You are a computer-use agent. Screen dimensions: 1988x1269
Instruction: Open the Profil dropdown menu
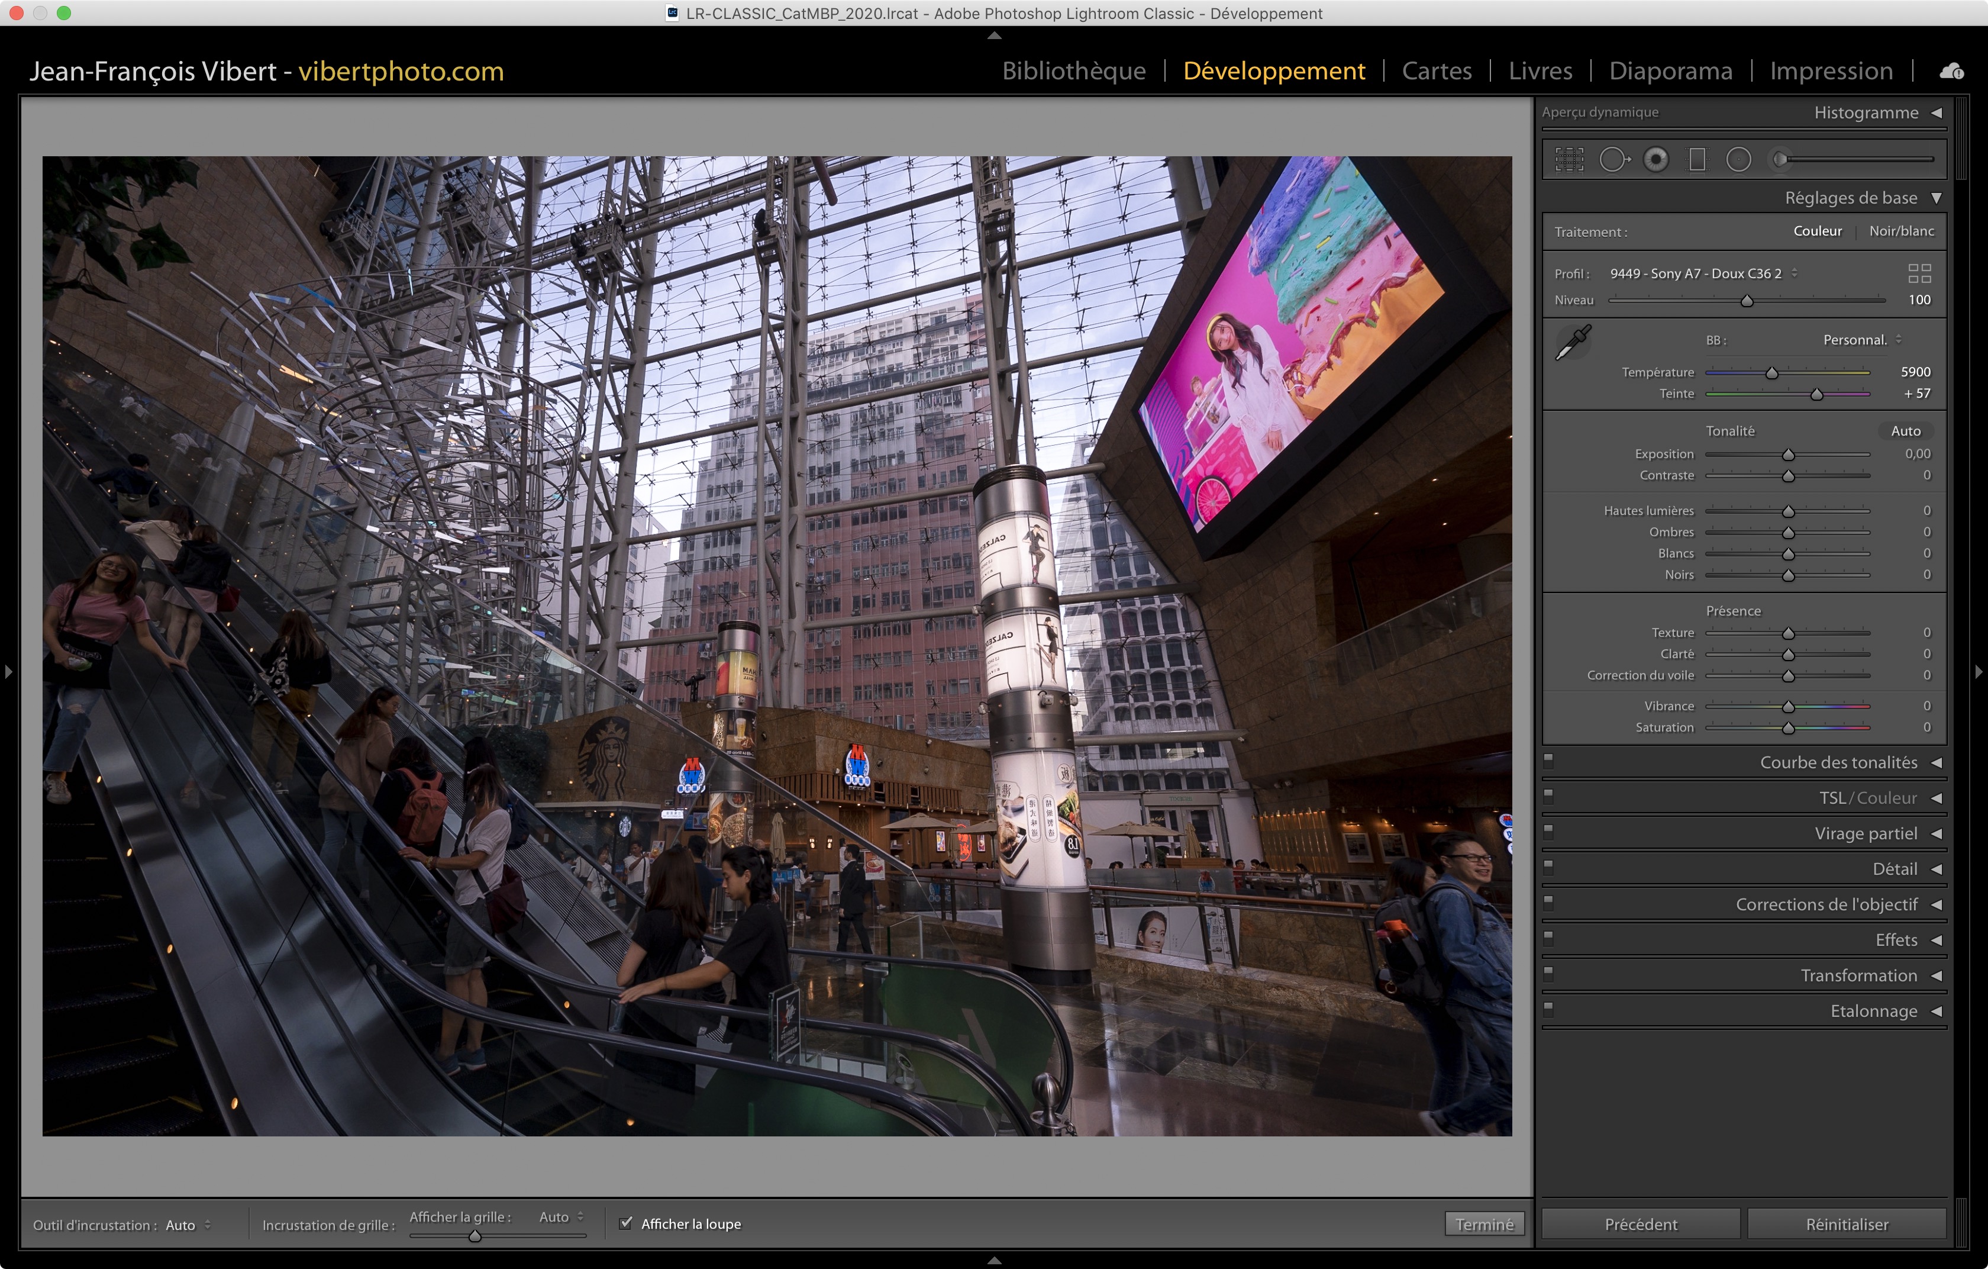pos(1702,273)
